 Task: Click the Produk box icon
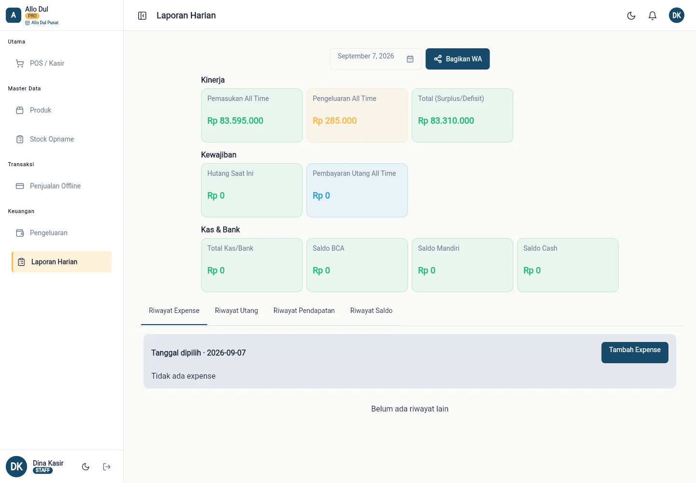[x=20, y=110]
